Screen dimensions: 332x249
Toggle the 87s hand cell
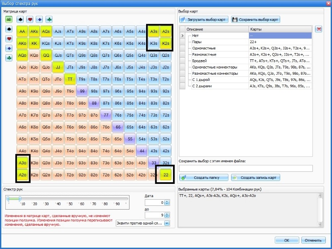[x=106, y=103]
